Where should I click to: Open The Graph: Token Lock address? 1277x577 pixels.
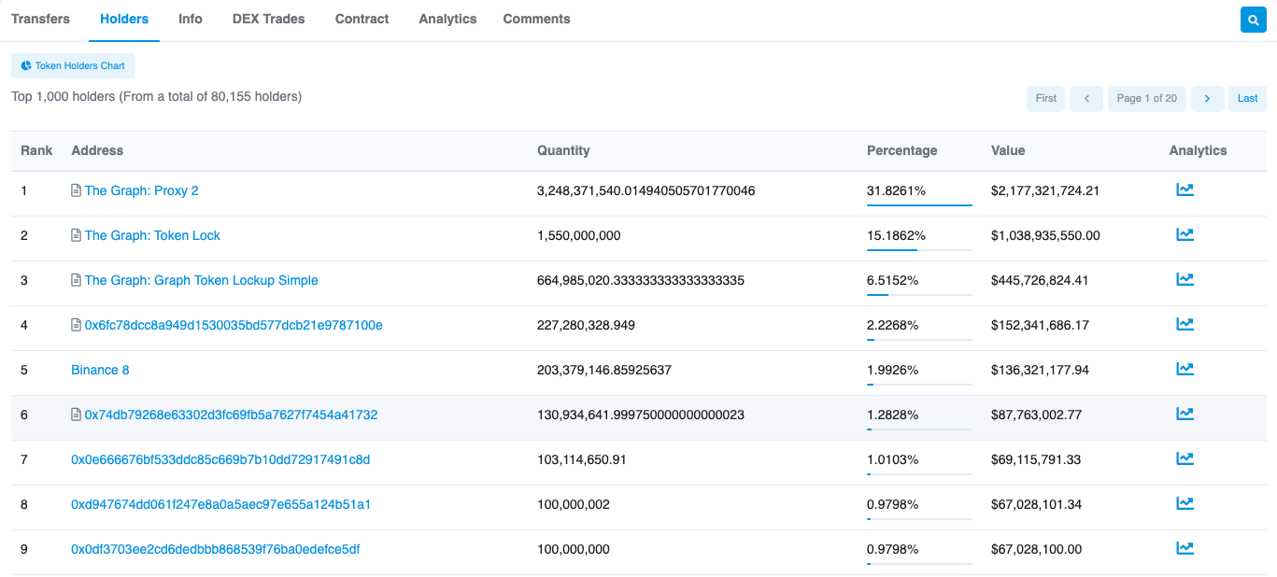point(152,235)
